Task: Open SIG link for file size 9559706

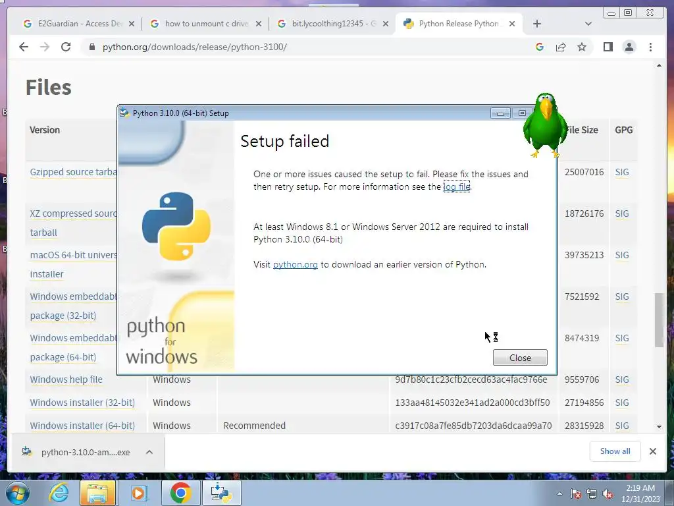Action: tap(622, 379)
